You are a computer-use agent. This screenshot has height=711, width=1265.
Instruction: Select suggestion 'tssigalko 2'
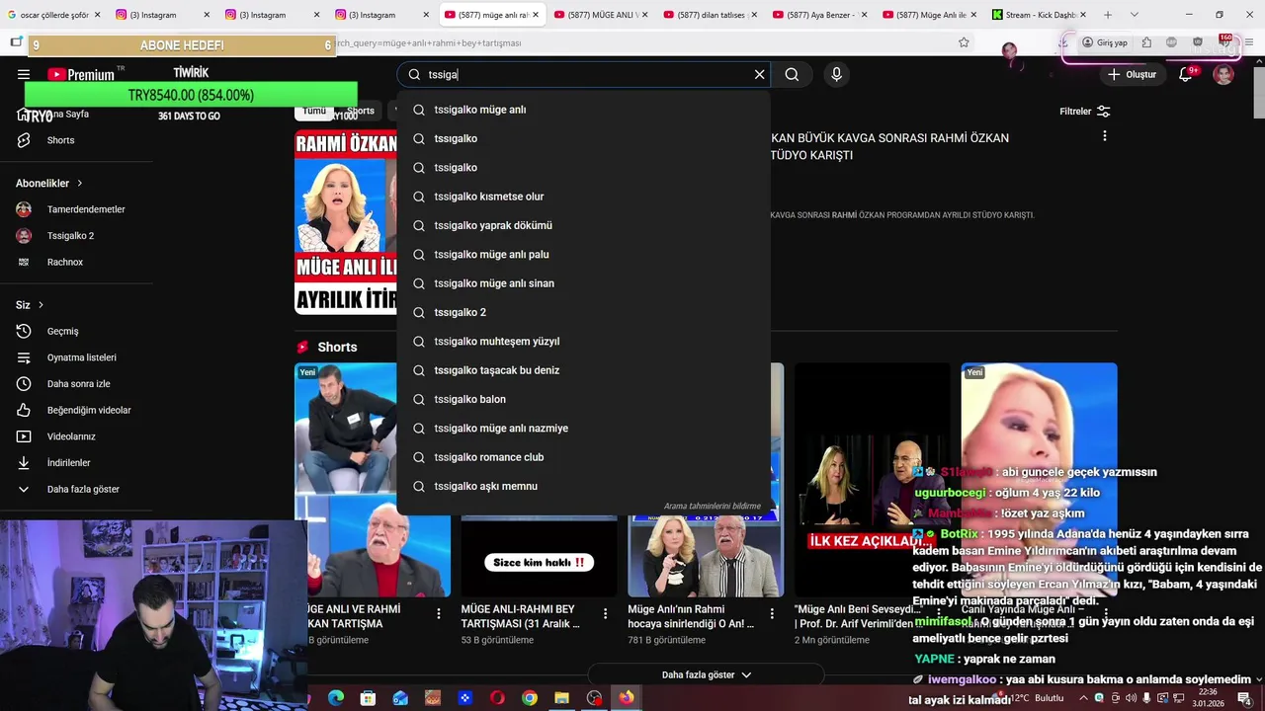coord(583,312)
